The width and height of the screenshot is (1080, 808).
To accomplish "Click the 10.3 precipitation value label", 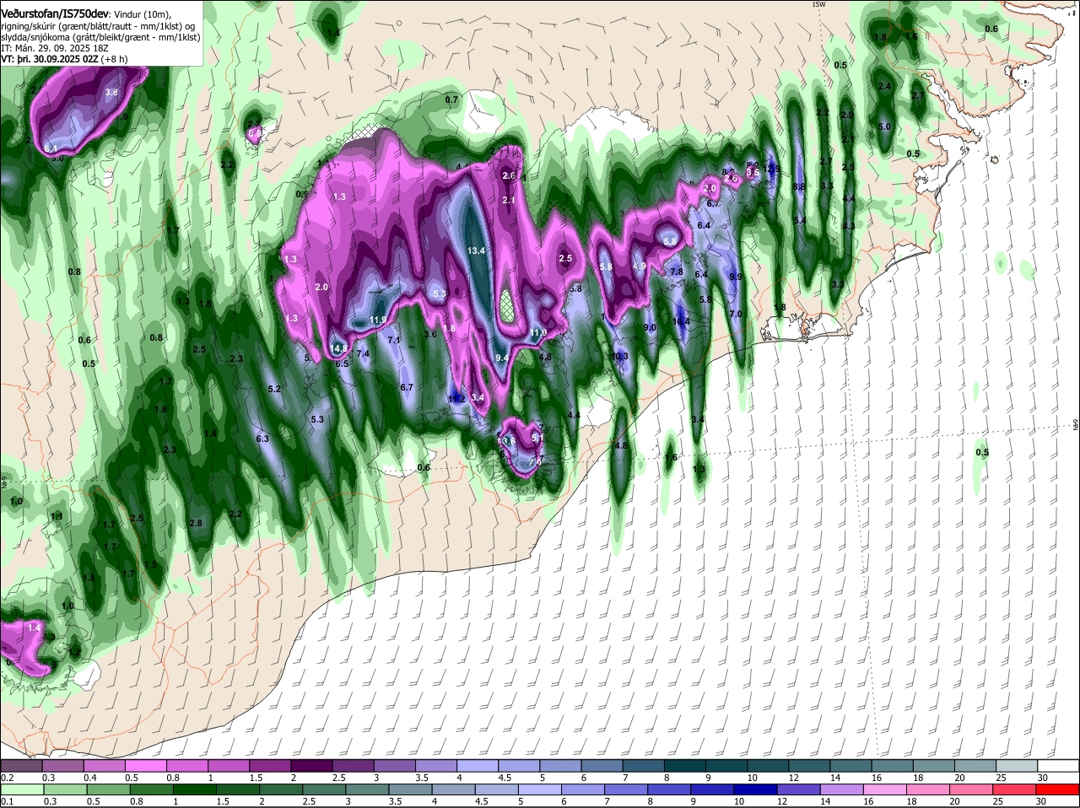I will tap(620, 357).
